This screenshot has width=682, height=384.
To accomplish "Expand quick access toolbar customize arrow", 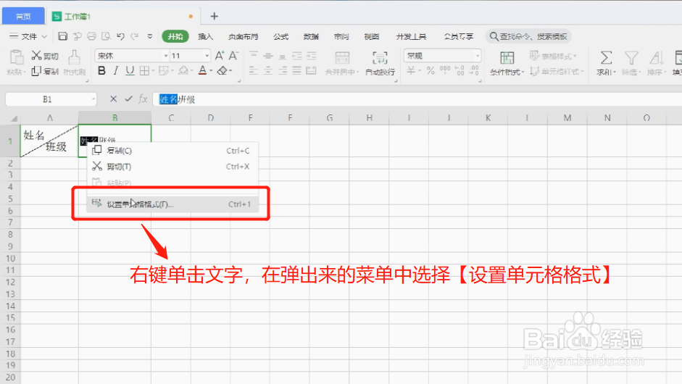I will tap(149, 36).
